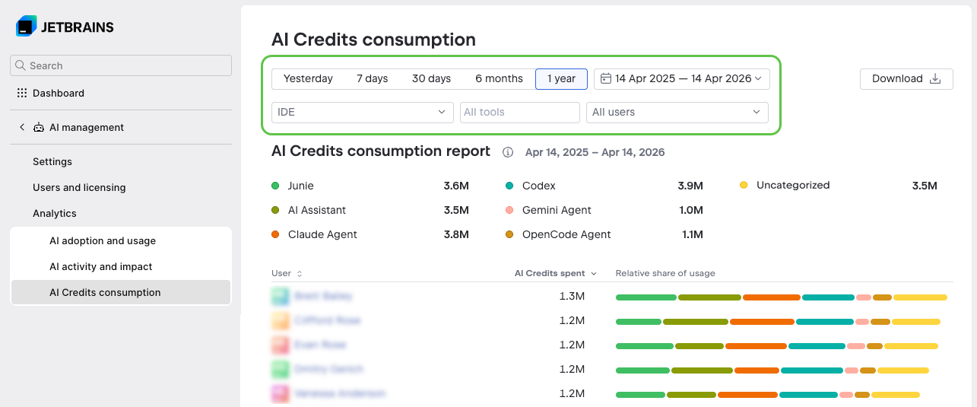The width and height of the screenshot is (977, 407).
Task: Open AI Credits consumption page
Action: (x=121, y=292)
